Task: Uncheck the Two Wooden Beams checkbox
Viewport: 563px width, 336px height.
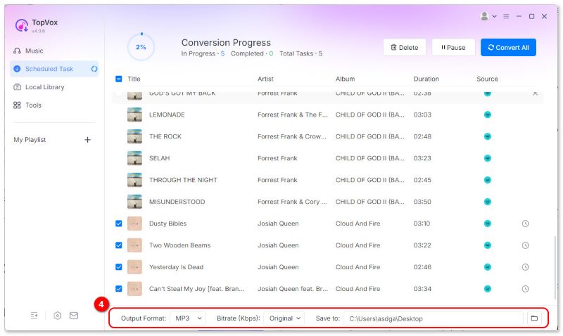Action: [x=119, y=245]
